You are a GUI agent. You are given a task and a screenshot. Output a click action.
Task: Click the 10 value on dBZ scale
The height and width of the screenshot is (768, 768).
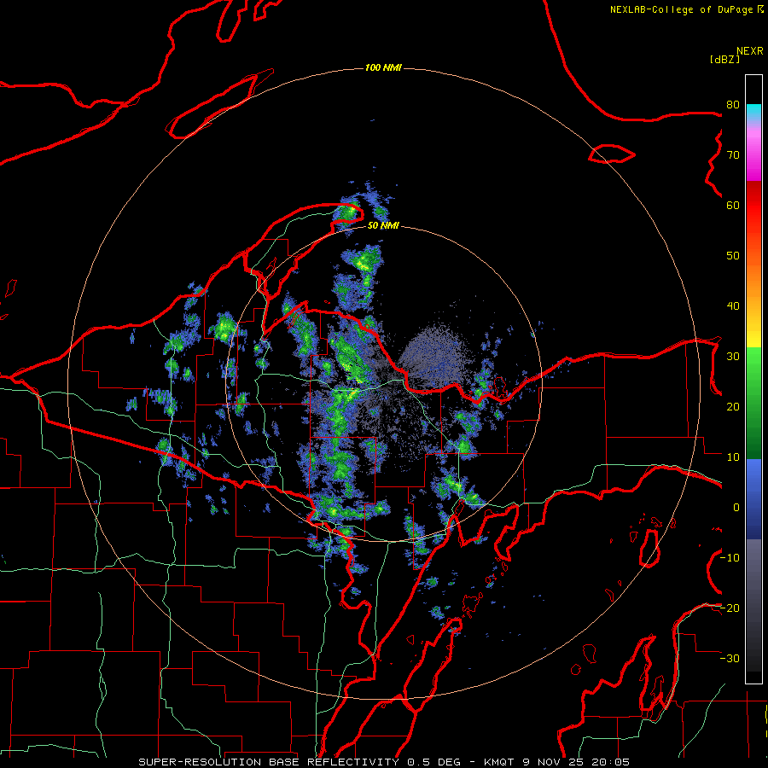[733, 457]
